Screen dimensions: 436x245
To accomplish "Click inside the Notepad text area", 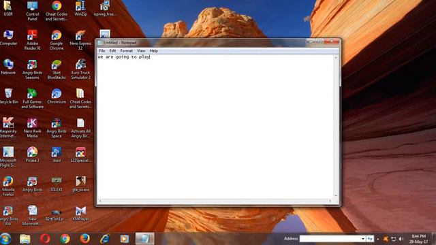I will [215, 127].
